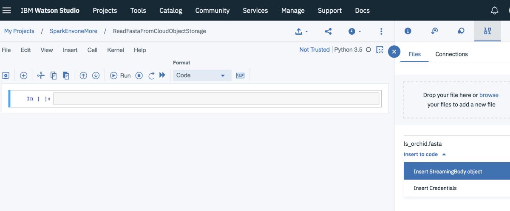Open Projects in the top navigation
Image resolution: width=510 pixels, height=211 pixels.
105,11
